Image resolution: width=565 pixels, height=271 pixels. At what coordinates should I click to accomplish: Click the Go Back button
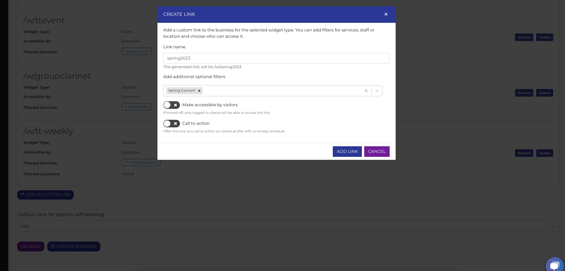coord(30,247)
